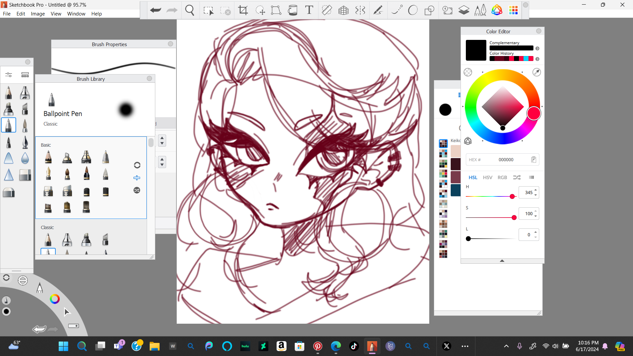633x356 pixels.
Task: Click the Undo arrow in top toolbar
Action: [155, 10]
